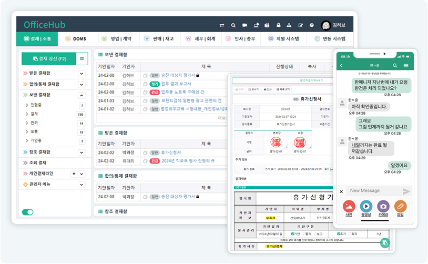The height and width of the screenshot is (264, 428).
Task: Open the help question mark icon
Action: pos(311,25)
